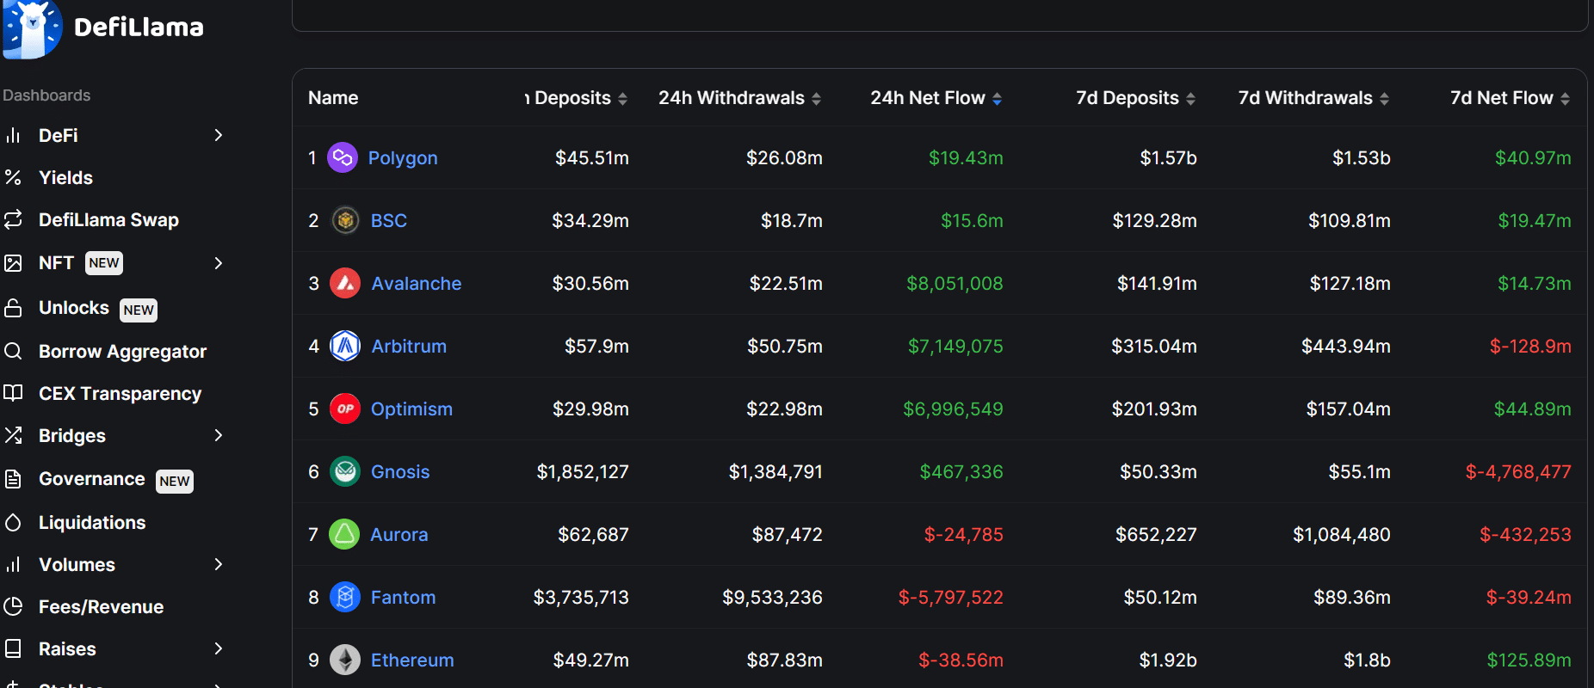Viewport: 1594px width, 688px height.
Task: Sort by 24h Withdrawals column arrows
Action: coord(816,99)
